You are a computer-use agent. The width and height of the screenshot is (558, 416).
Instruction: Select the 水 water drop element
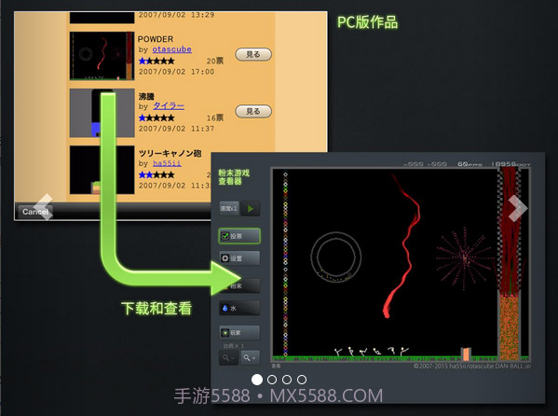(x=239, y=308)
